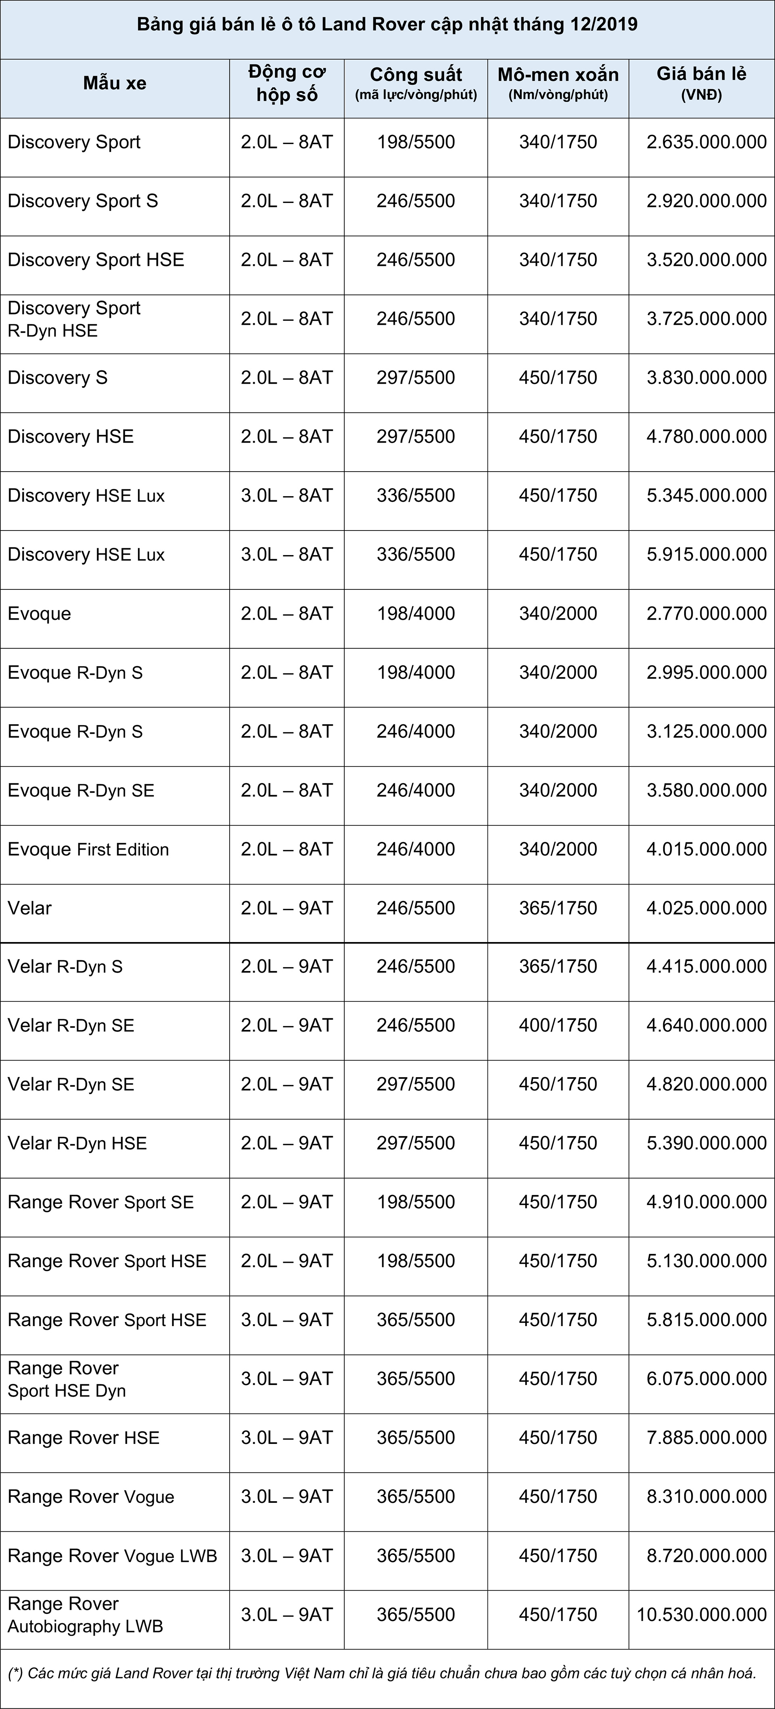Select the 'Range Rover Sport SE' cell

pos(101,1203)
